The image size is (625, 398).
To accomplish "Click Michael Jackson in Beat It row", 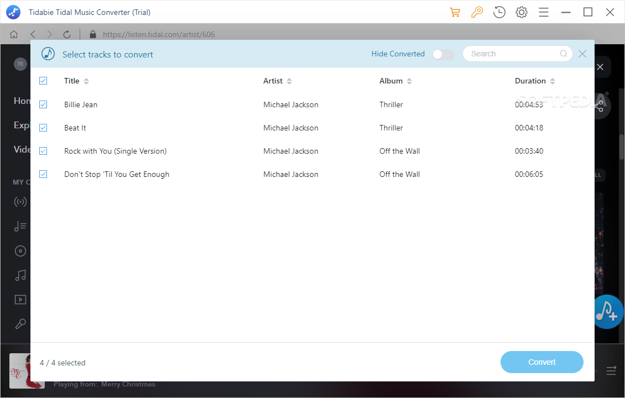I will pyautogui.click(x=290, y=128).
